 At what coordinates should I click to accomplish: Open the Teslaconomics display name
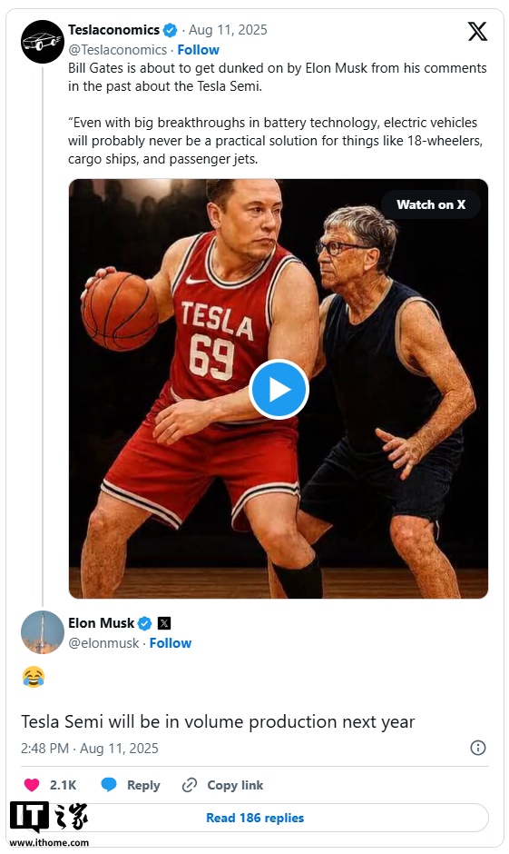coord(113,30)
